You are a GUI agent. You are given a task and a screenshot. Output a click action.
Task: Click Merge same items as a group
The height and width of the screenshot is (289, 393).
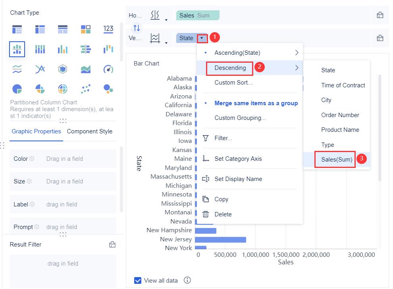click(256, 103)
